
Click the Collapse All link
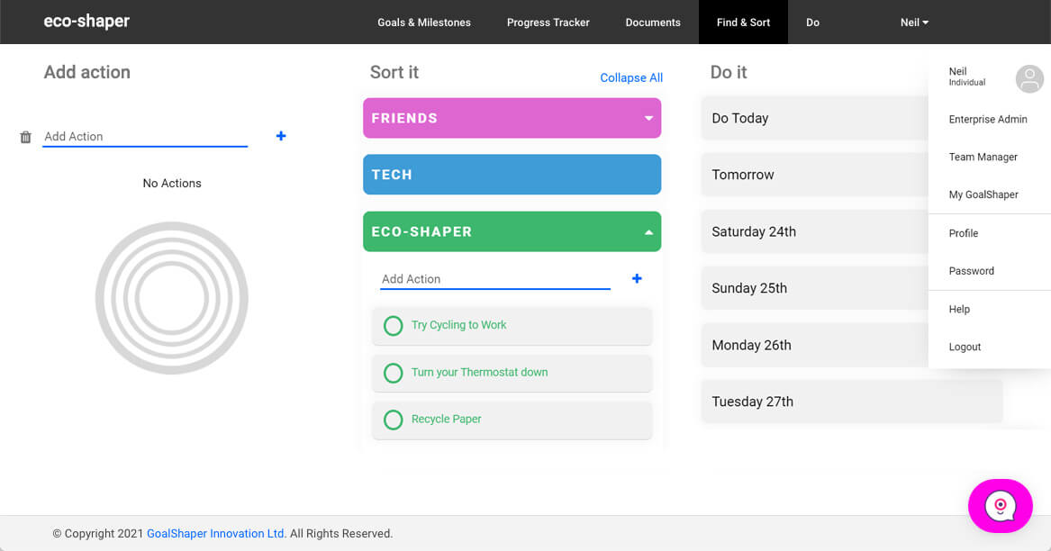(x=630, y=78)
